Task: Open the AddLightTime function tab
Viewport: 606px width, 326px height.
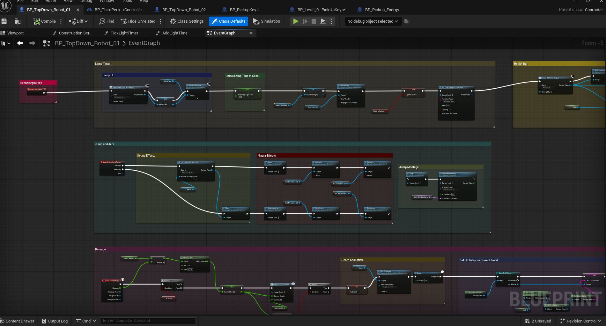Action: (172, 33)
